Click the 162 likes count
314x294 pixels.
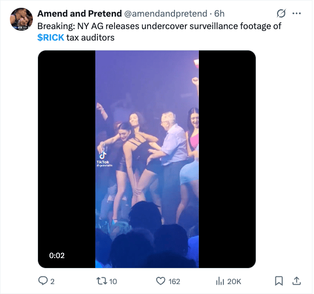(174, 281)
